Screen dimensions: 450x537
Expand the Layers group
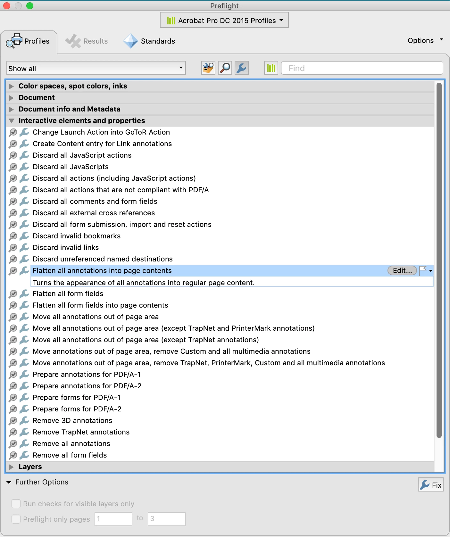click(x=12, y=467)
